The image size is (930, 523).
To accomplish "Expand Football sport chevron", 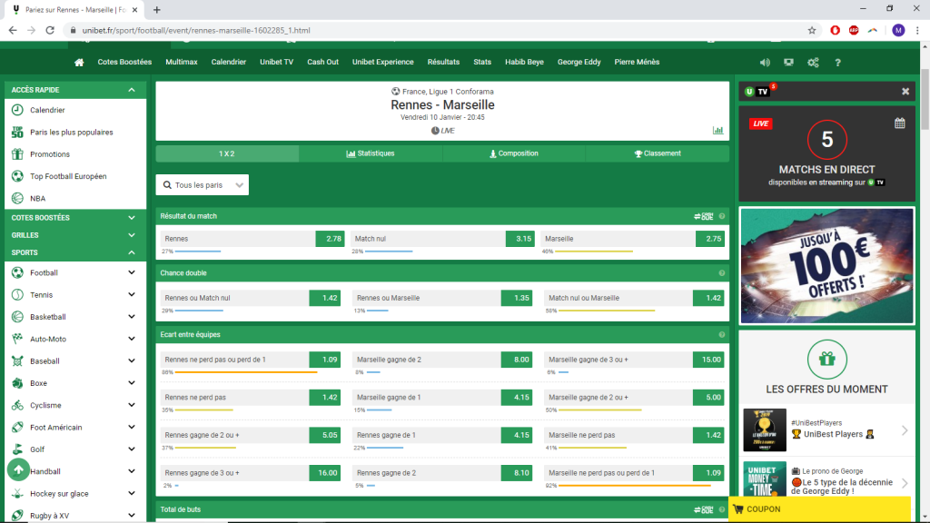I will tap(132, 272).
